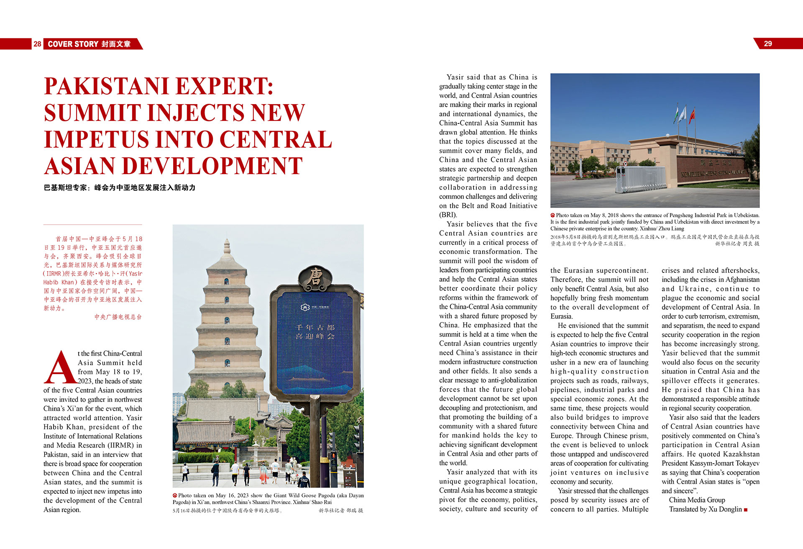Click the caption text 'Photo taken on May 16, 2023'
The image size is (803, 549).
213,495
